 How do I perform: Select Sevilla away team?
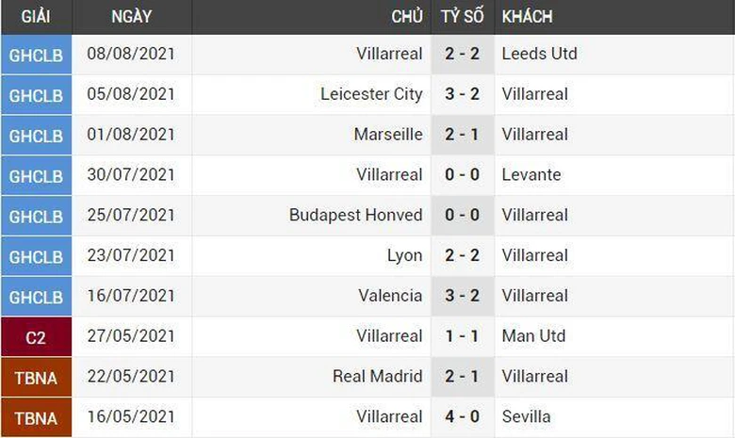[x=527, y=416]
